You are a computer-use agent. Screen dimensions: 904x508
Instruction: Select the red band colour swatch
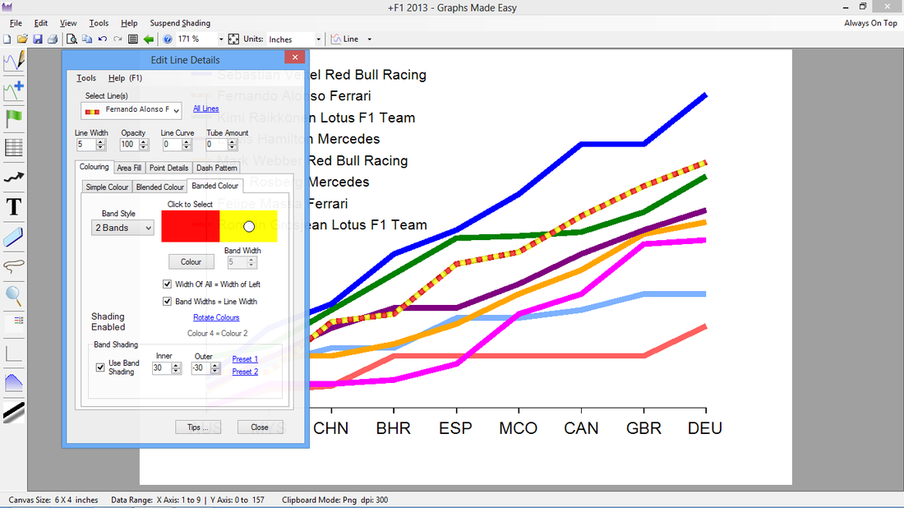click(191, 226)
